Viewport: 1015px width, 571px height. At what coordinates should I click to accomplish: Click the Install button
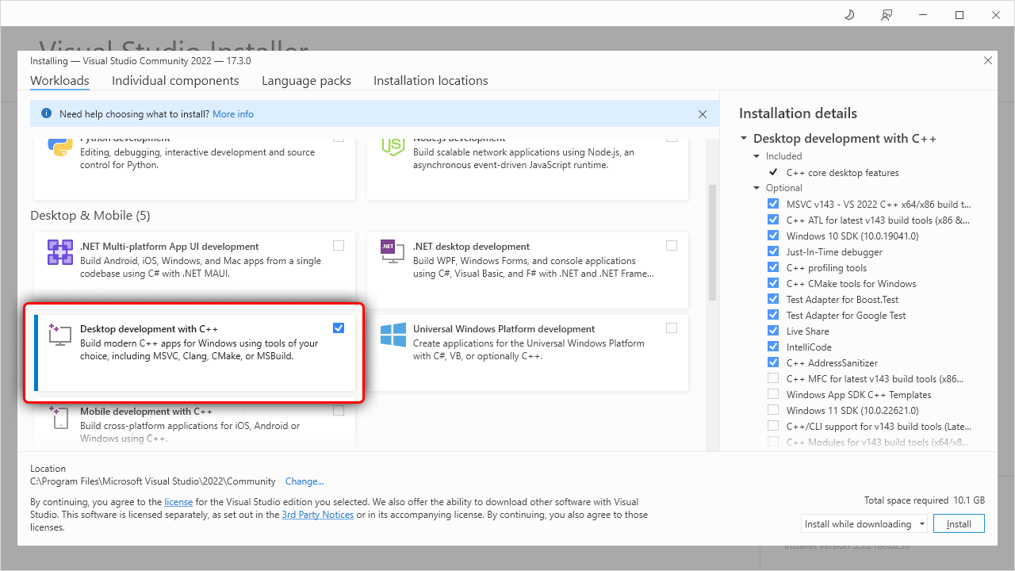coord(959,524)
